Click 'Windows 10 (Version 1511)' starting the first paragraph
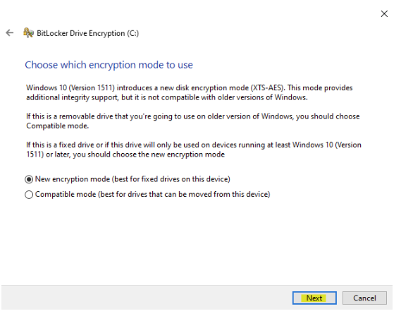This screenshot has height=316, width=401. click(70, 87)
